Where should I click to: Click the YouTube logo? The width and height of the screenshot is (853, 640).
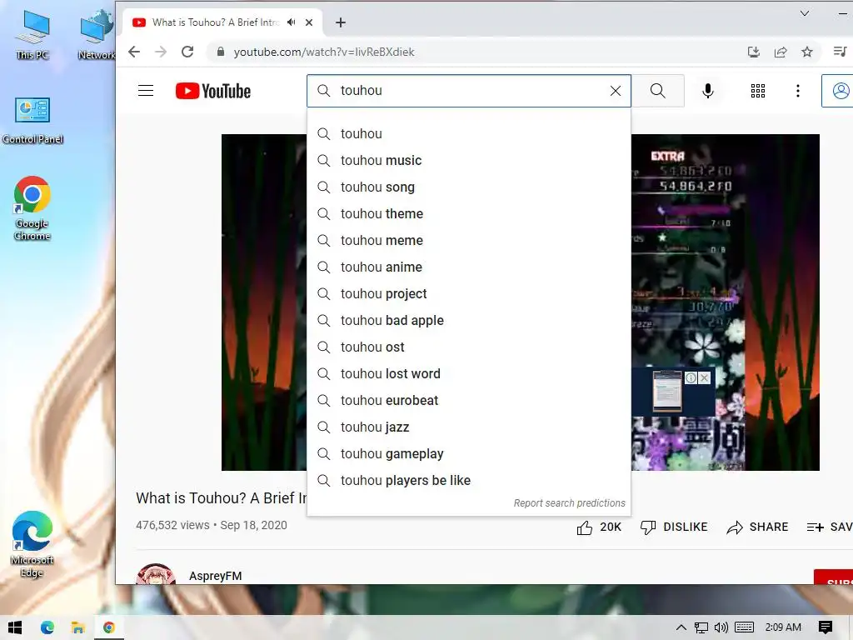pyautogui.click(x=212, y=91)
